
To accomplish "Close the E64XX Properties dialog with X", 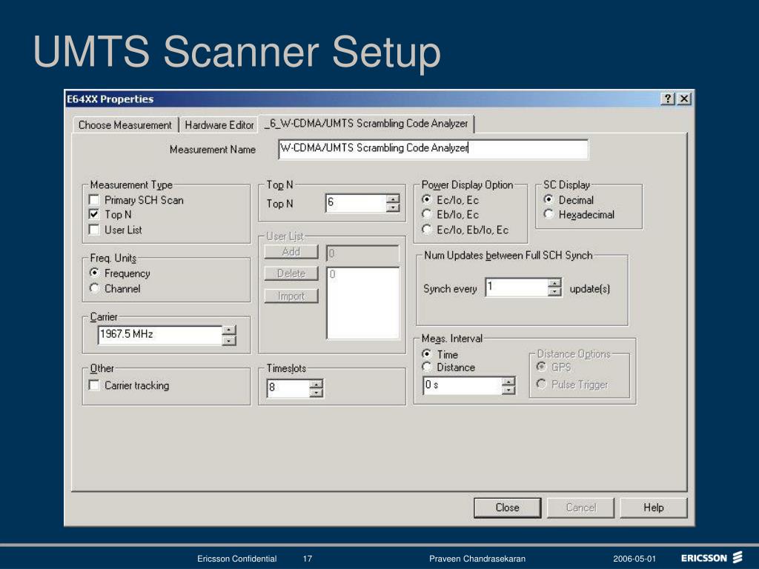I will coord(684,99).
